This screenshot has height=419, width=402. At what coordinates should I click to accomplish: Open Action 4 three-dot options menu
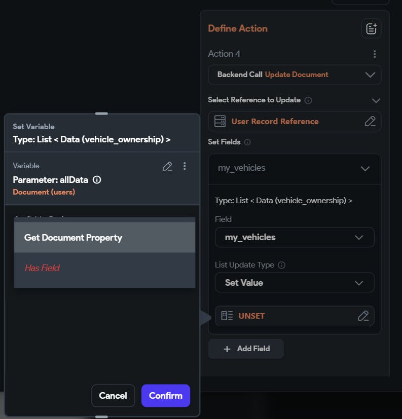374,54
